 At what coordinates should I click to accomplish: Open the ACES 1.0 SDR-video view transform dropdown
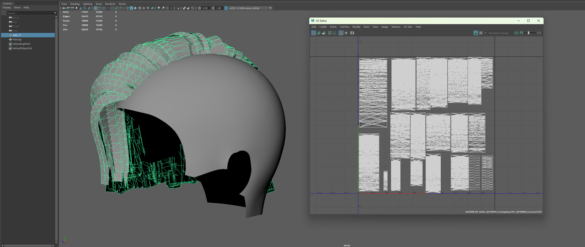pyautogui.click(x=270, y=8)
